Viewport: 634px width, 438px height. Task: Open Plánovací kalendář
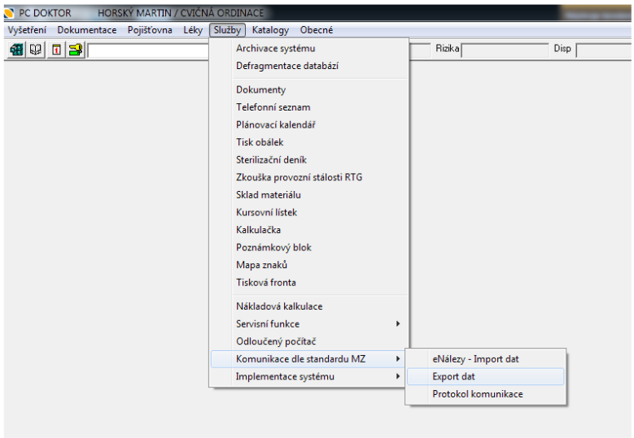[275, 124]
